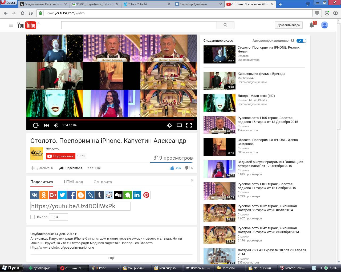The height and width of the screenshot is (272, 341).
Task: Share via LiveJournal pencil icon
Action: click(90, 195)
